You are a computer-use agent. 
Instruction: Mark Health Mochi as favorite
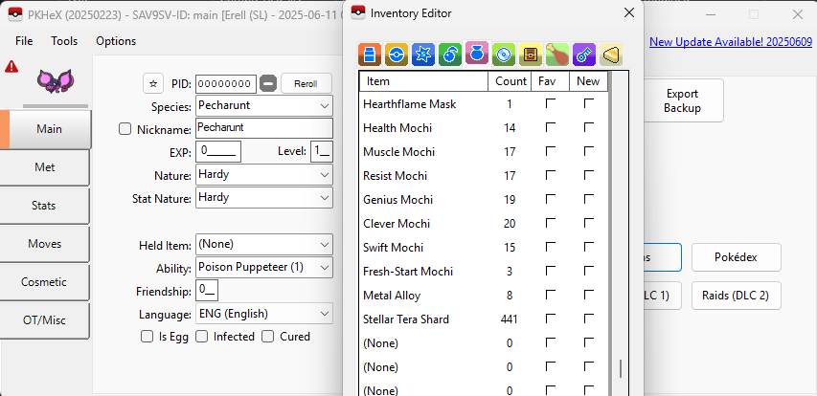click(x=550, y=128)
